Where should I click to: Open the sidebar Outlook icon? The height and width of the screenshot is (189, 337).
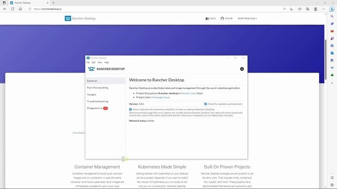(x=332, y=53)
